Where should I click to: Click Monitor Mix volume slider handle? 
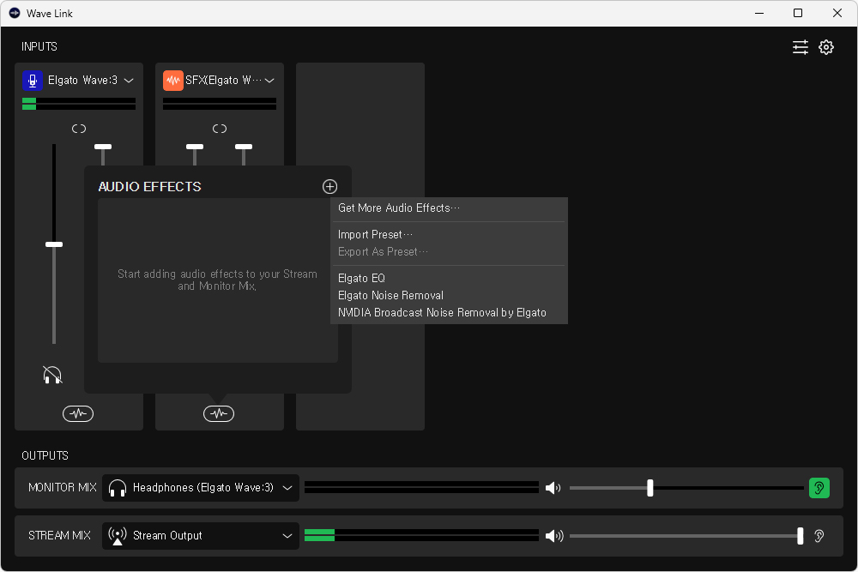point(650,488)
